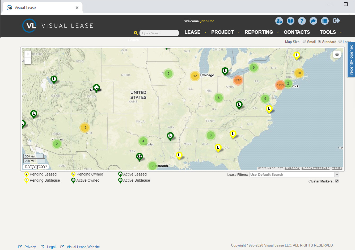Open the map layers switcher
This screenshot has height=250, width=355.
click(x=337, y=55)
